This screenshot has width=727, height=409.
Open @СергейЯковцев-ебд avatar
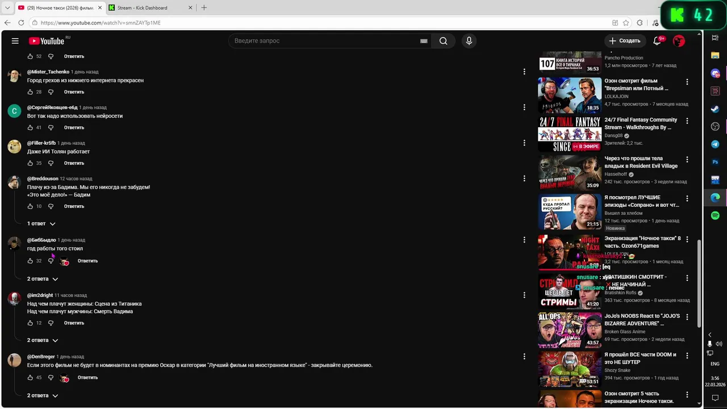point(14,111)
